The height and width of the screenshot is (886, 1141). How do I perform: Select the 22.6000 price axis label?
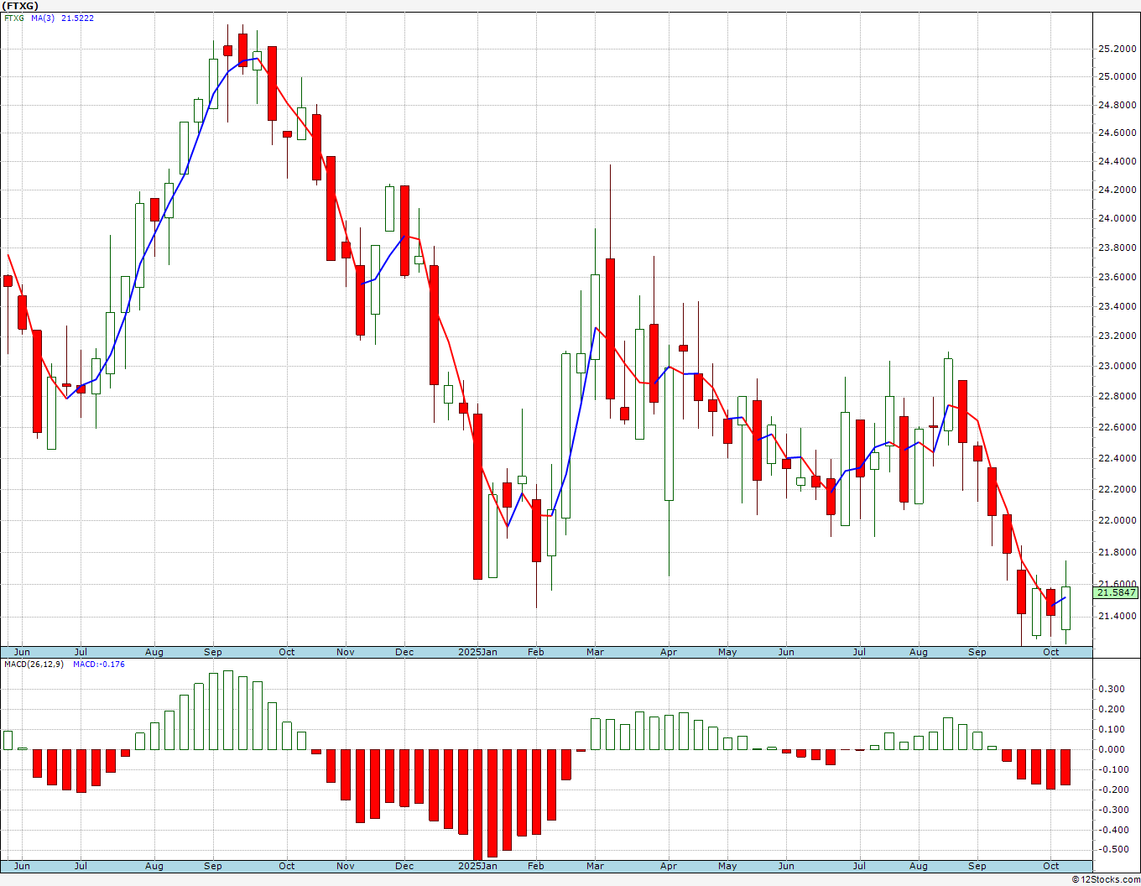(x=1117, y=428)
